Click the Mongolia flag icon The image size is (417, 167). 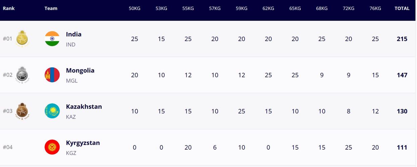[52, 75]
